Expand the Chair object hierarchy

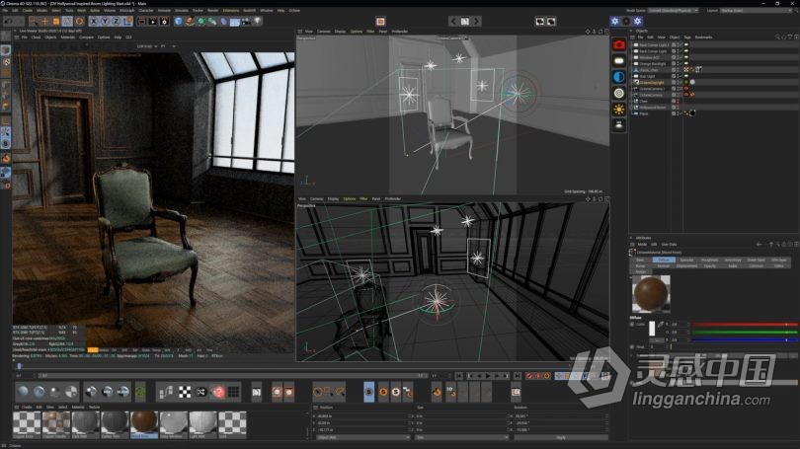click(632, 101)
